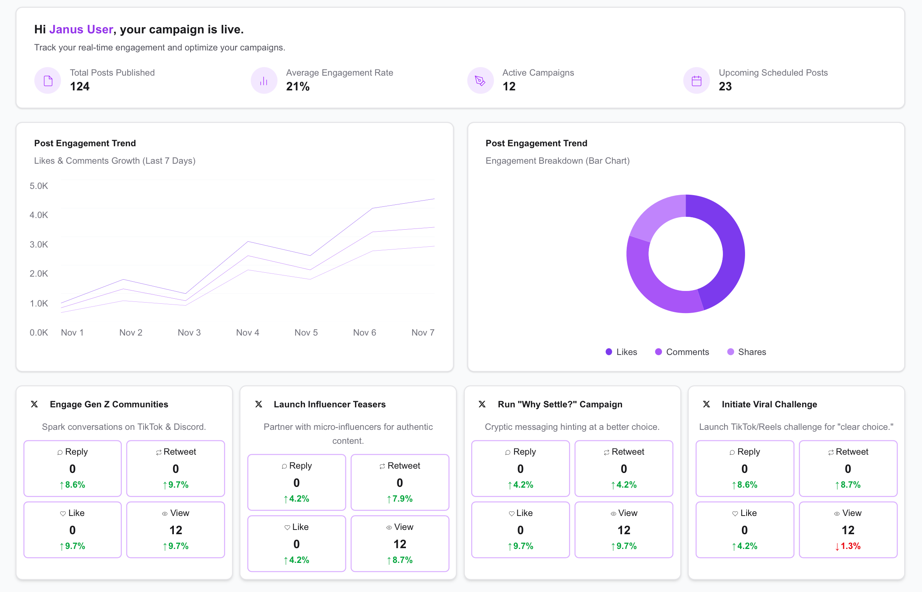Click the Retweet stat box in Launch Influencer Teasers
The height and width of the screenshot is (592, 922).
pyautogui.click(x=400, y=482)
